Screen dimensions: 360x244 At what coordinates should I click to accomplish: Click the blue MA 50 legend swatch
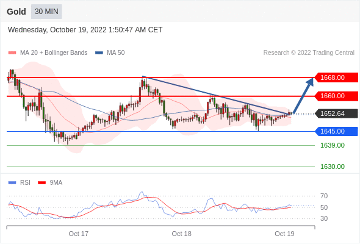pyautogui.click(x=99, y=53)
